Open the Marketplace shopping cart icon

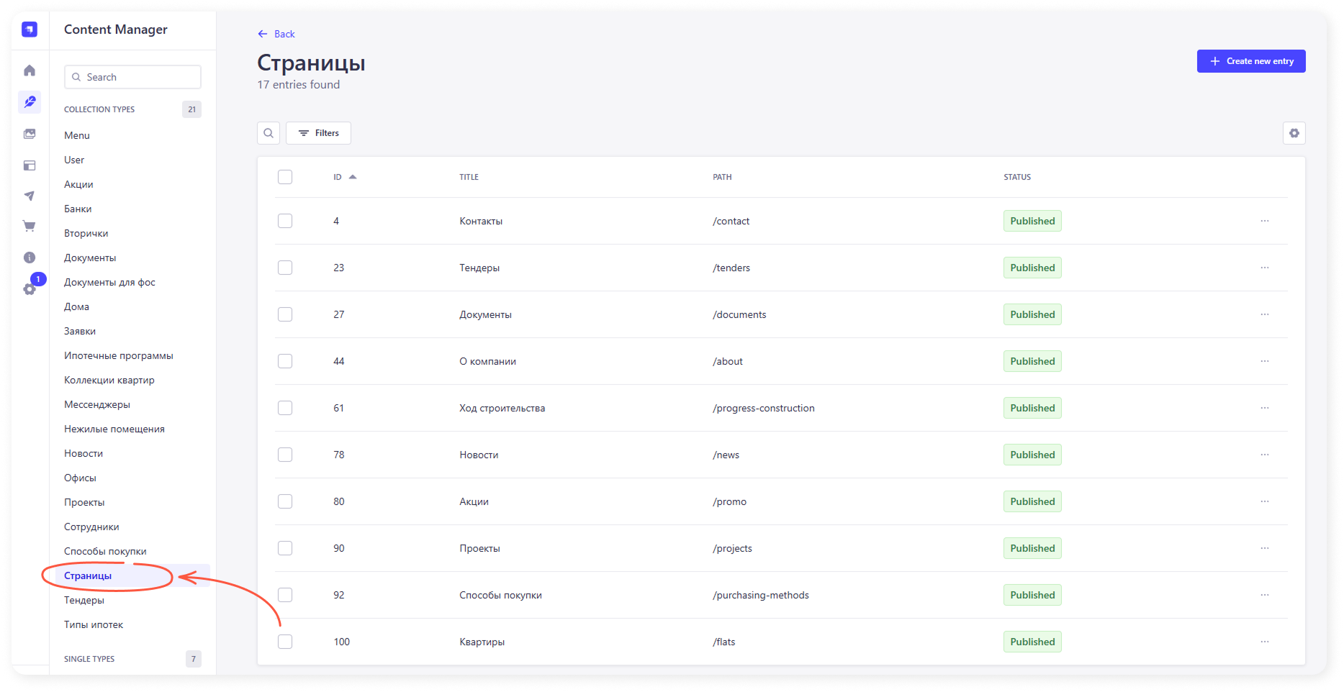click(x=30, y=226)
